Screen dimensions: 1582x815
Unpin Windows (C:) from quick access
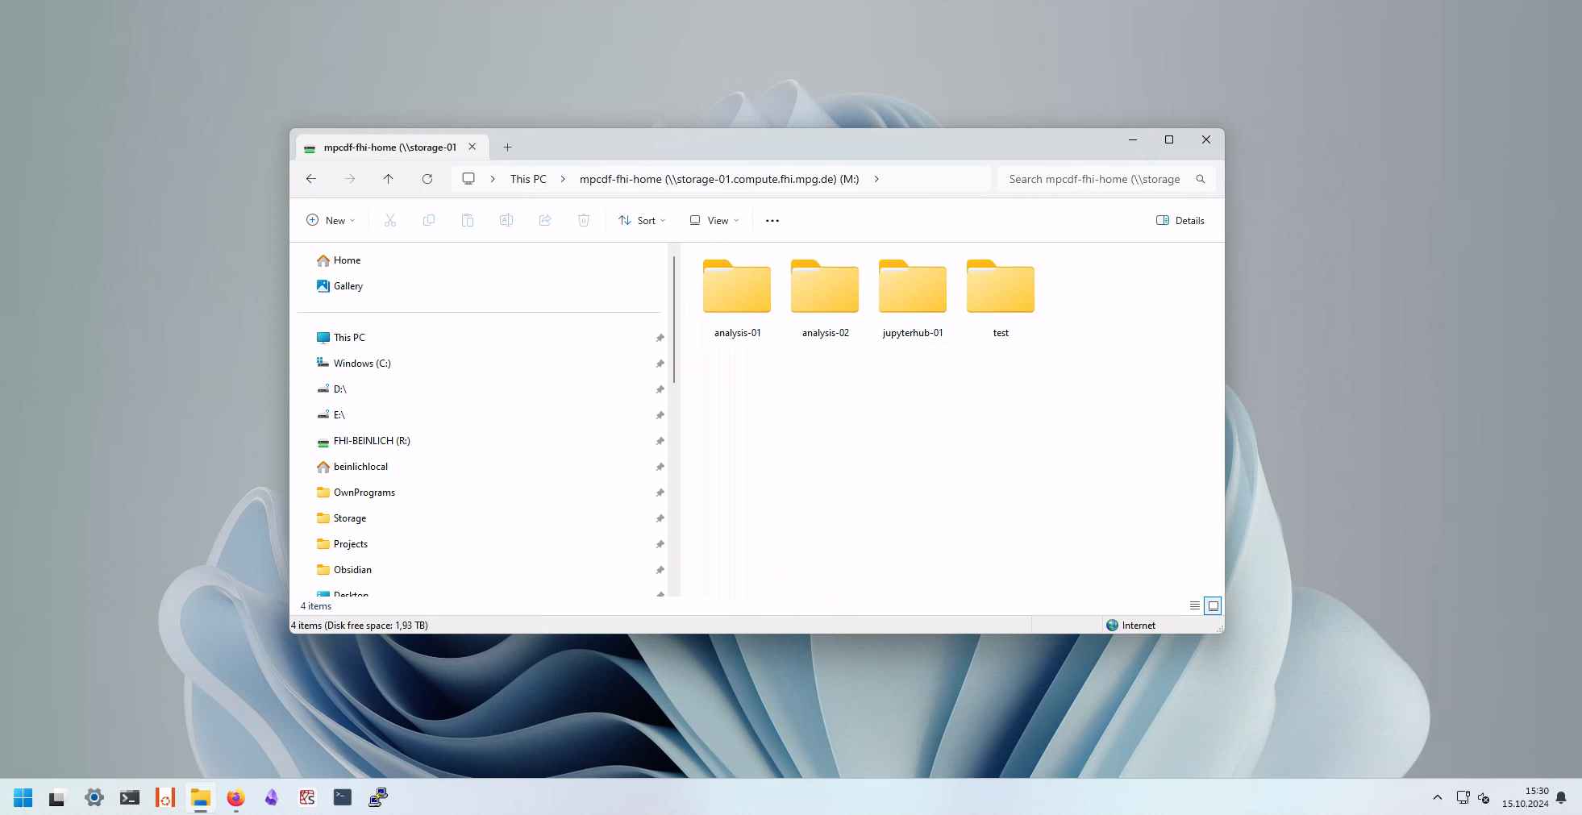(x=660, y=364)
